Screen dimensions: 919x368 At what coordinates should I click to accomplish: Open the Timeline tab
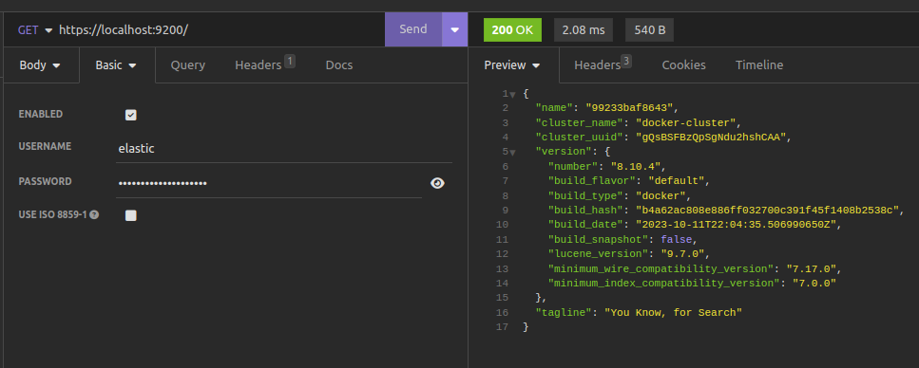(759, 64)
